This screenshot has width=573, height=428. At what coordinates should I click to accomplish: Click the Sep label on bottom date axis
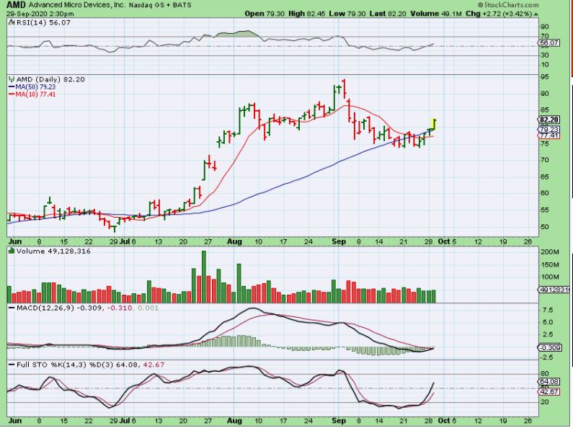339,421
